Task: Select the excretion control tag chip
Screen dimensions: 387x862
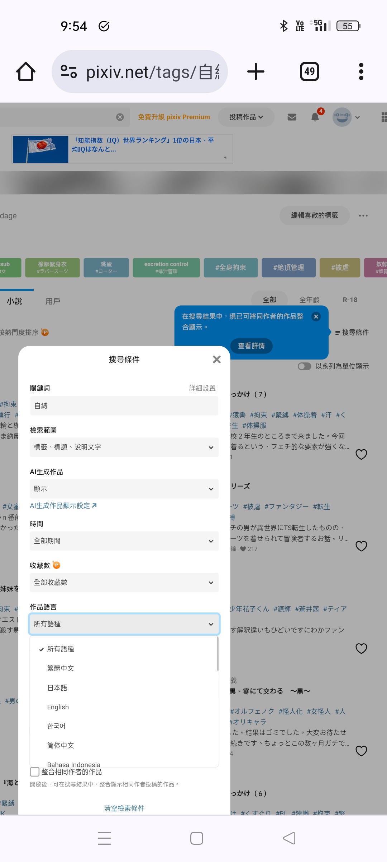Action: (x=166, y=268)
